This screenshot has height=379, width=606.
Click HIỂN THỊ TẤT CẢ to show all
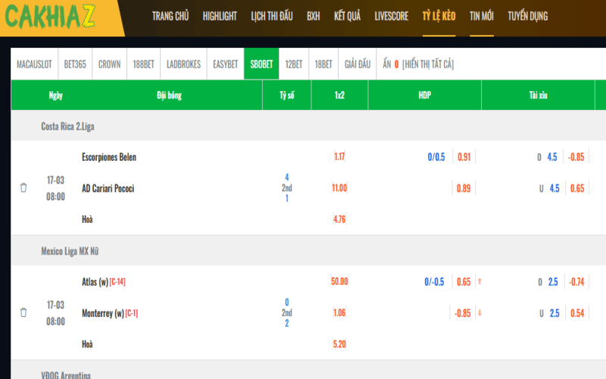[x=430, y=64]
